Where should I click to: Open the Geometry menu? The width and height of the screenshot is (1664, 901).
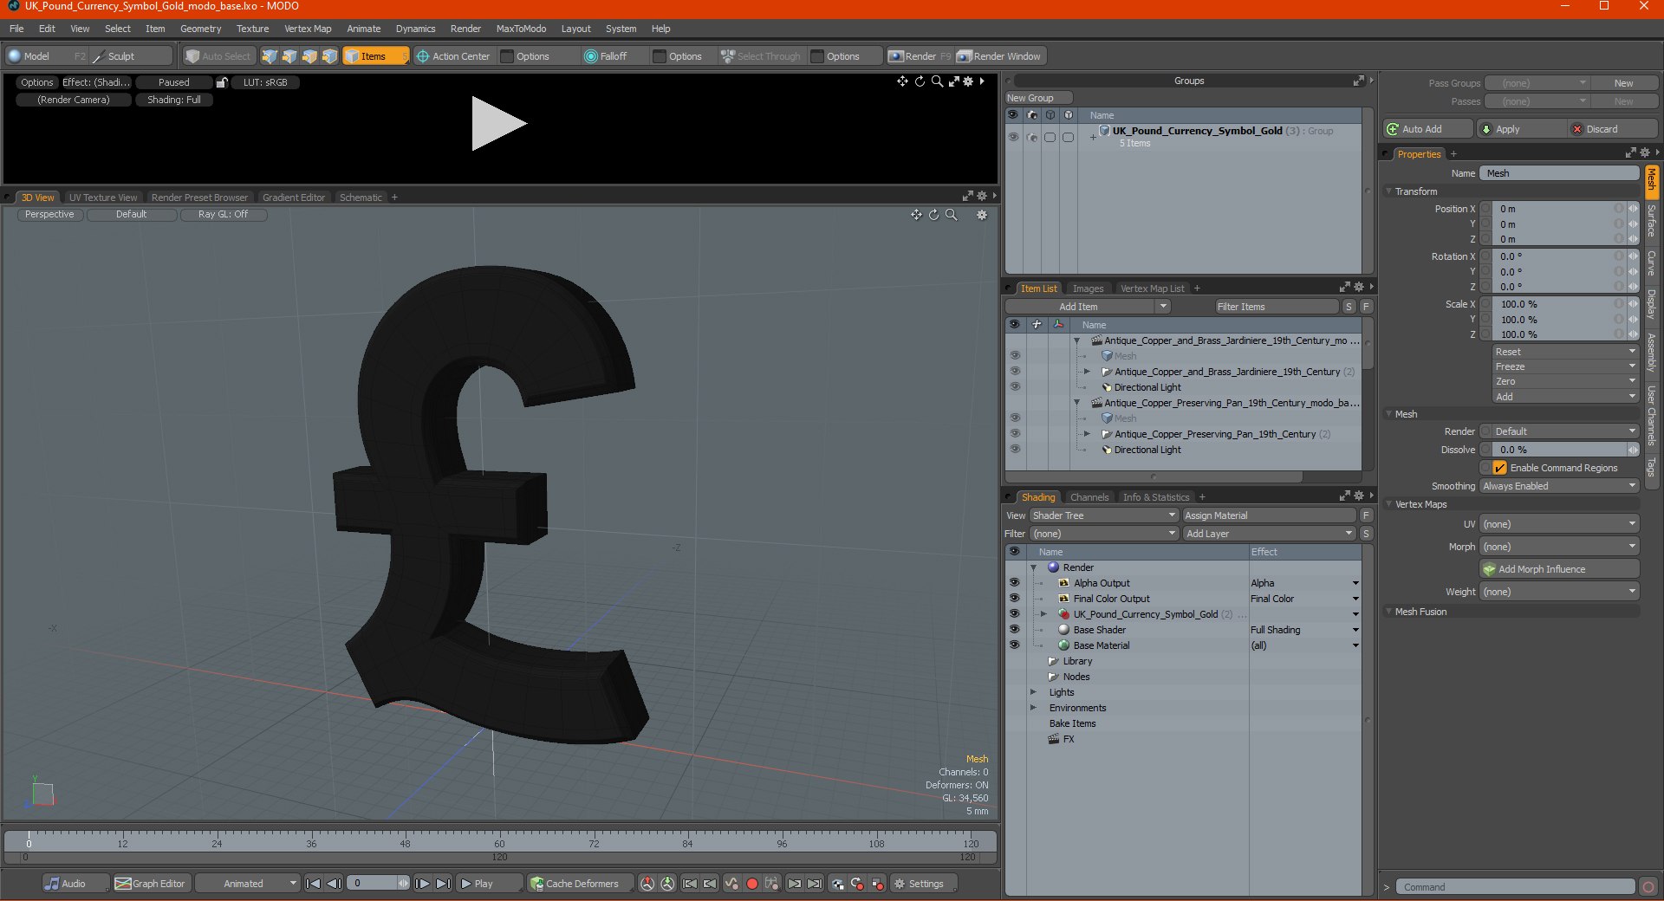point(200,29)
